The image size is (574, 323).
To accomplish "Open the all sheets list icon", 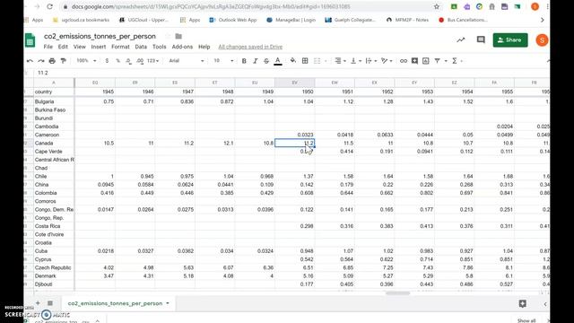I will pos(50,303).
